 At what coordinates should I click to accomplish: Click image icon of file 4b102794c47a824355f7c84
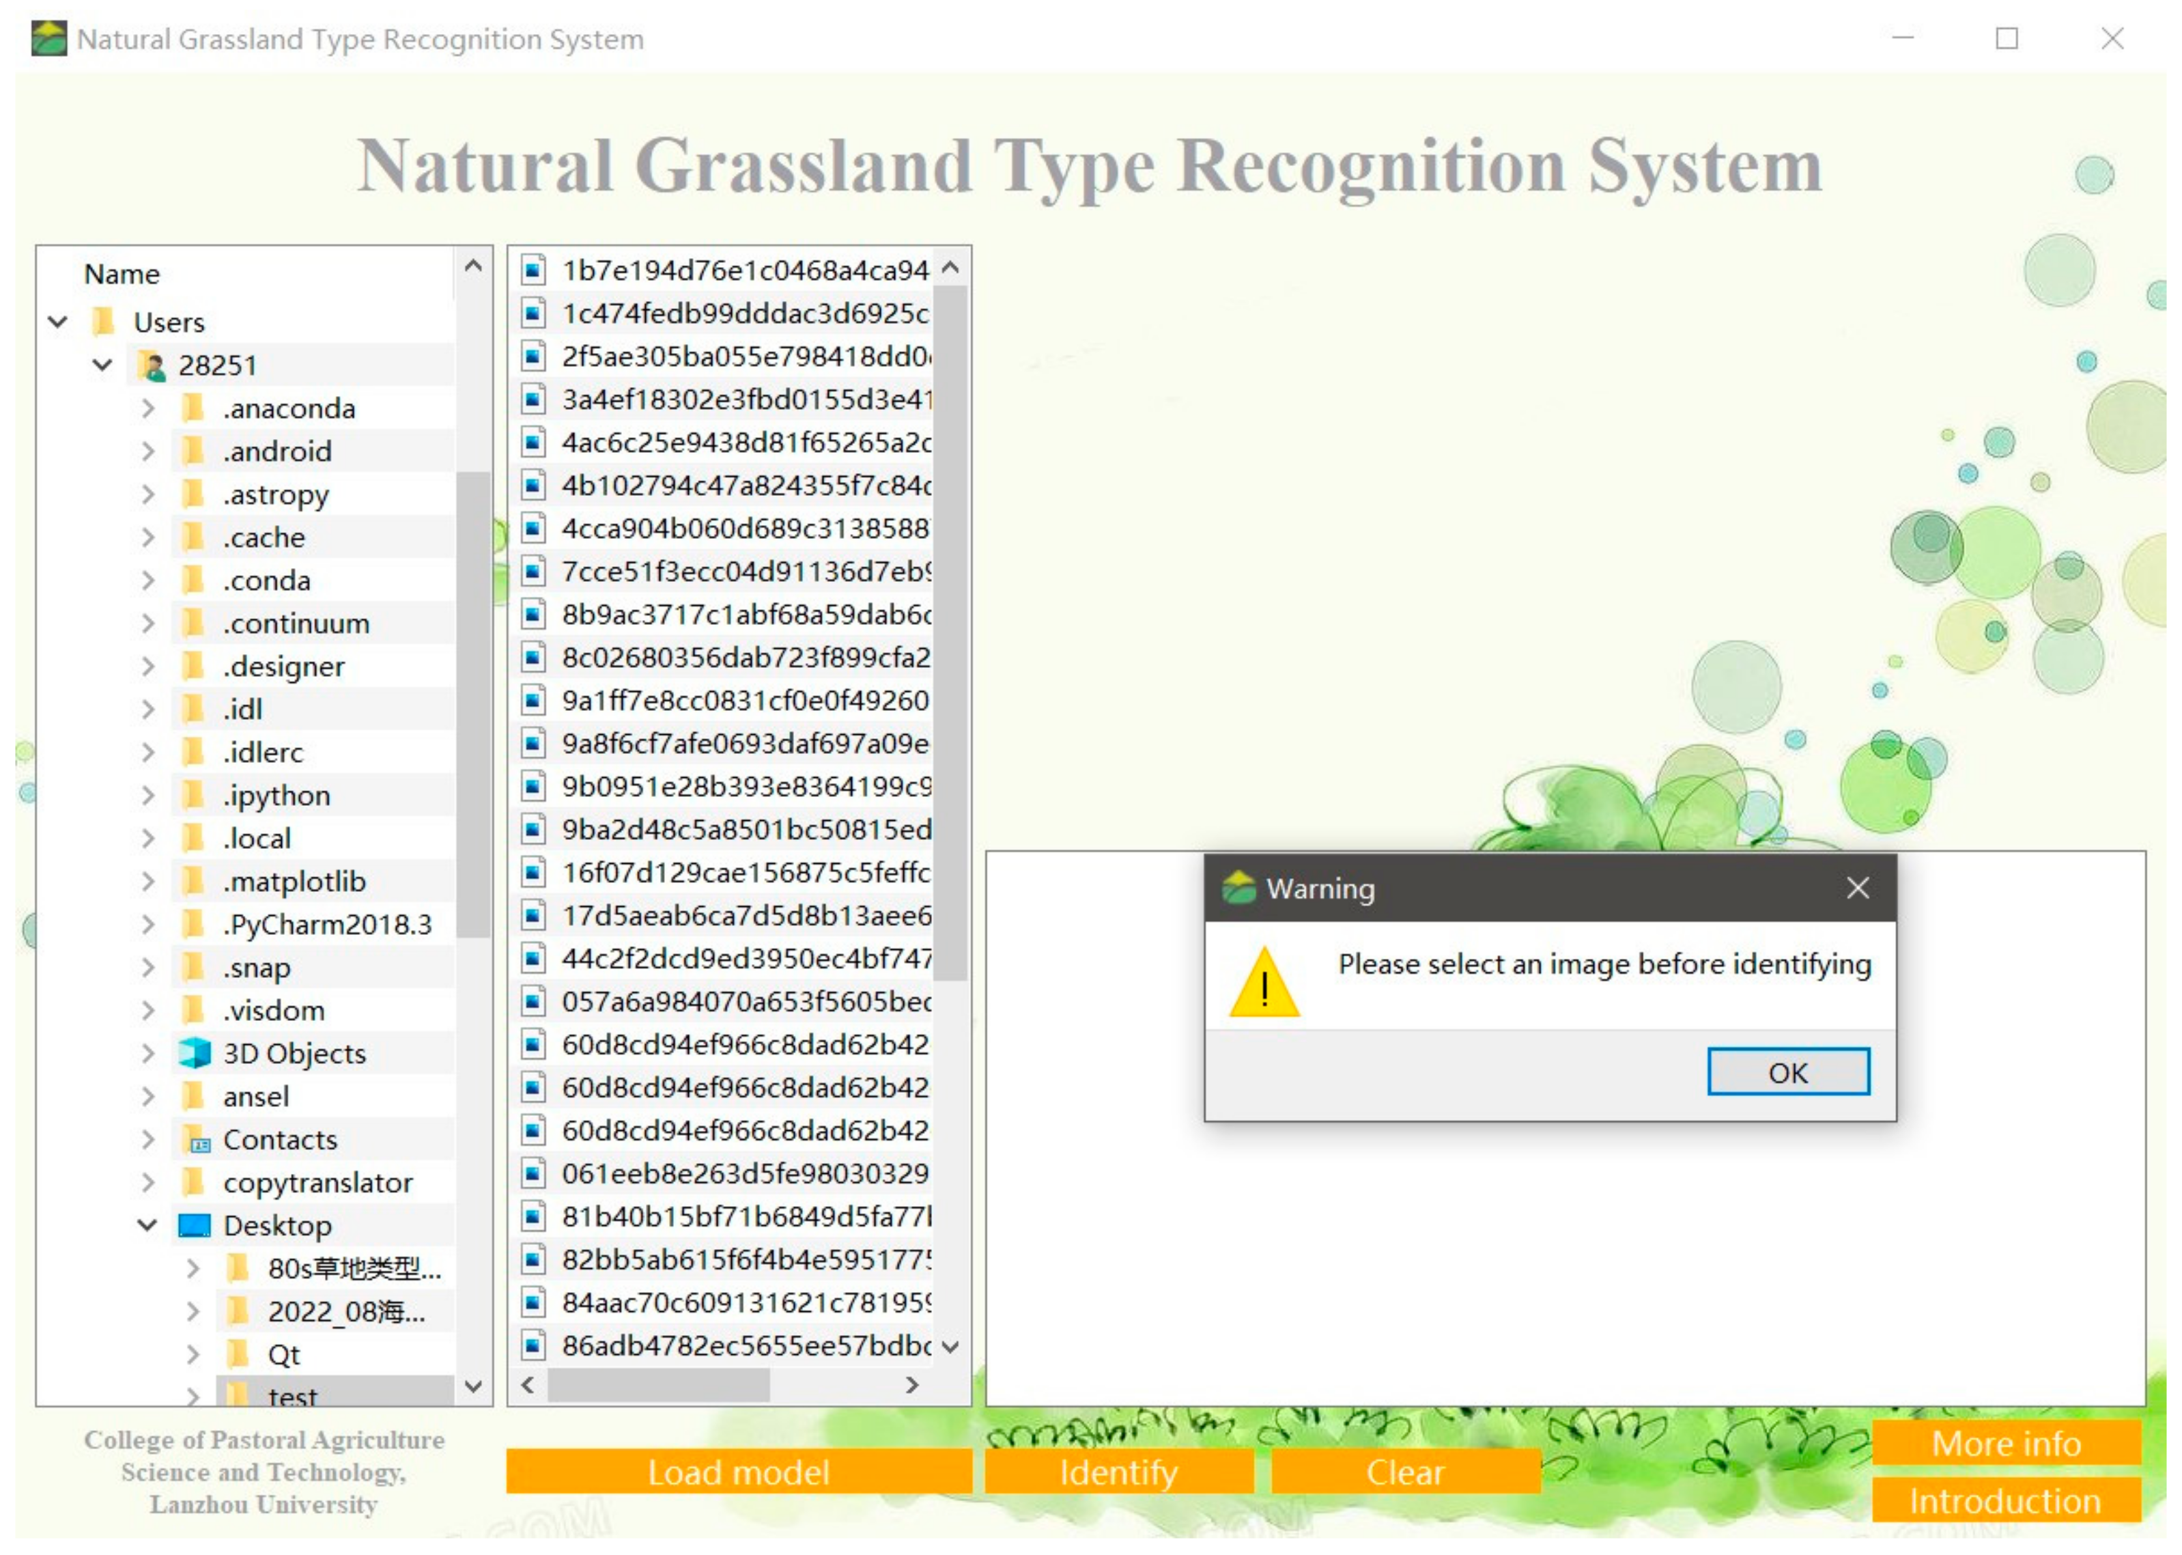(x=533, y=486)
